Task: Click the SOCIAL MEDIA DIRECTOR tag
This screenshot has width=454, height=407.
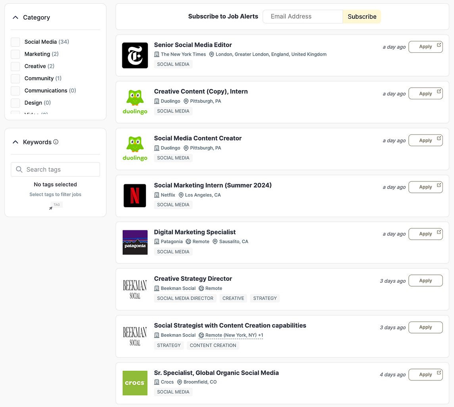Action: tap(185, 298)
